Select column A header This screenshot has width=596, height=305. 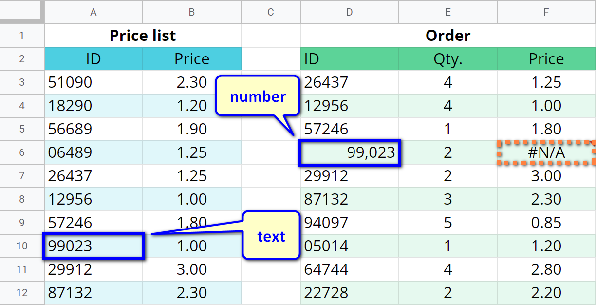coord(93,12)
